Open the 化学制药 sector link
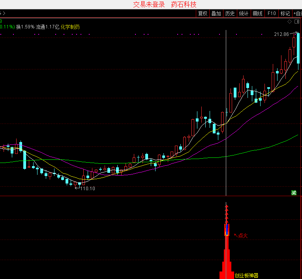This screenshot has width=302, height=279. pos(70,27)
